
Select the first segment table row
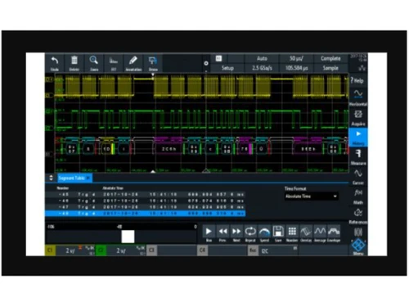click(x=145, y=195)
